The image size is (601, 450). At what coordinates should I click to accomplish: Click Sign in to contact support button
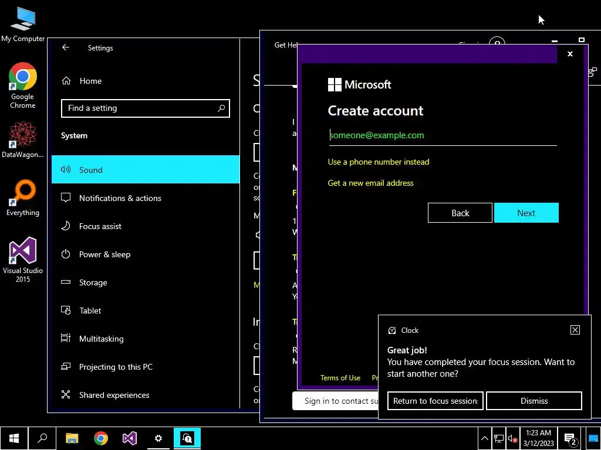[335, 401]
